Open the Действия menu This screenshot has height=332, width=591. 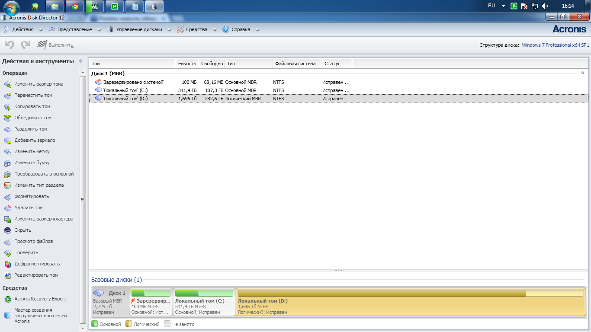point(22,30)
